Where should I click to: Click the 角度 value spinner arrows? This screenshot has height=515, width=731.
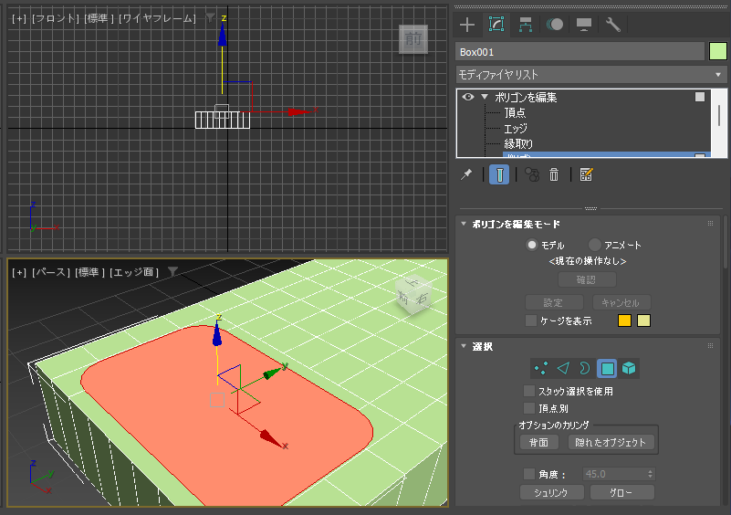click(650, 474)
